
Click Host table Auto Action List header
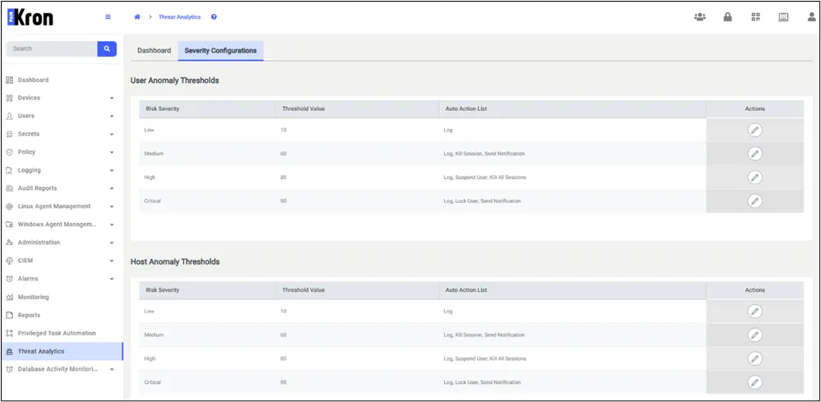(x=573, y=290)
